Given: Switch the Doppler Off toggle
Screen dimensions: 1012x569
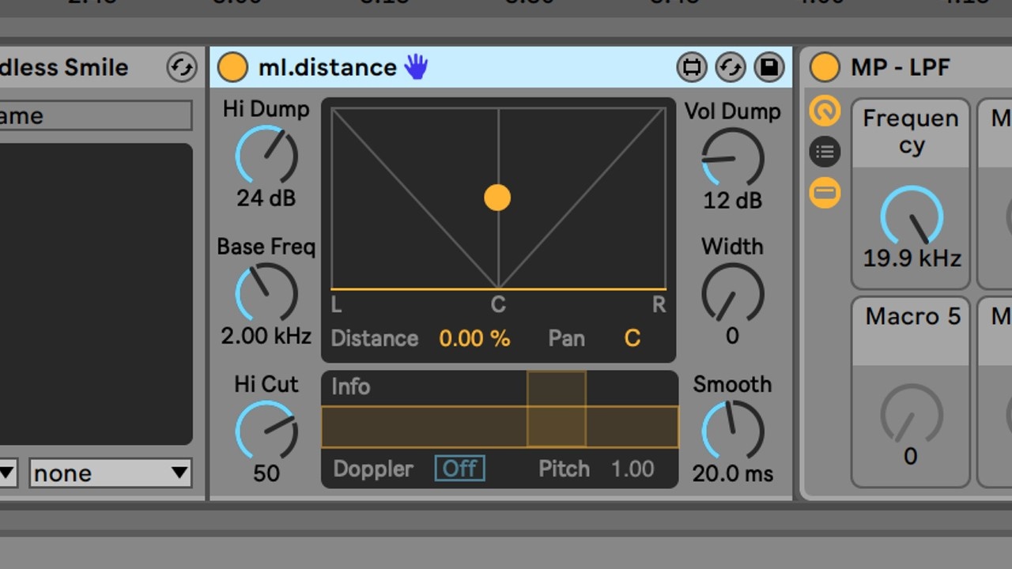Looking at the screenshot, I should coord(459,469).
